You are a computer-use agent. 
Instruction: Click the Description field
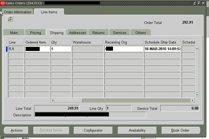point(90,115)
